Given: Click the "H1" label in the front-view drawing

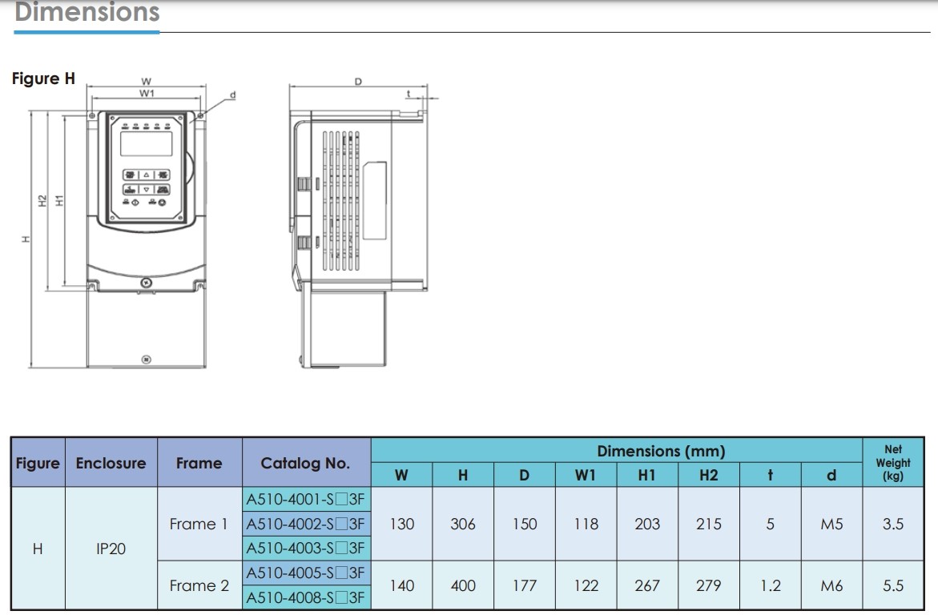Looking at the screenshot, I should pos(59,201).
